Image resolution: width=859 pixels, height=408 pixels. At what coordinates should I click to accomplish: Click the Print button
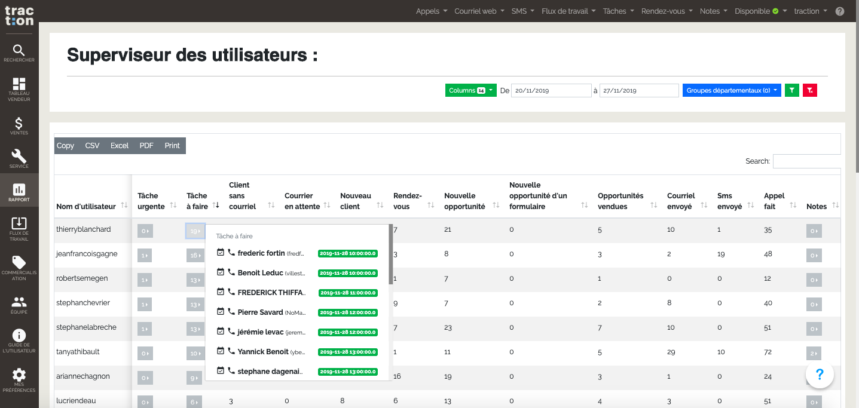tap(172, 146)
